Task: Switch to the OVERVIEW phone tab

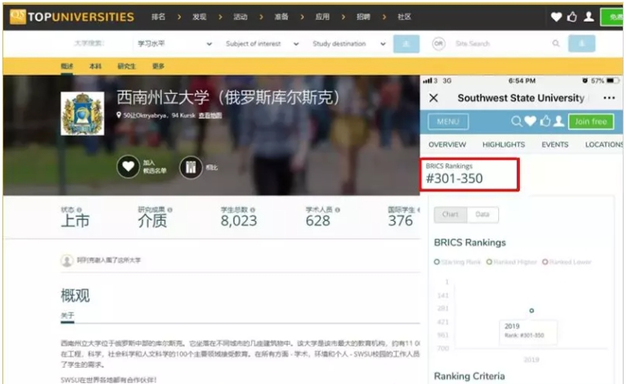Action: (447, 145)
